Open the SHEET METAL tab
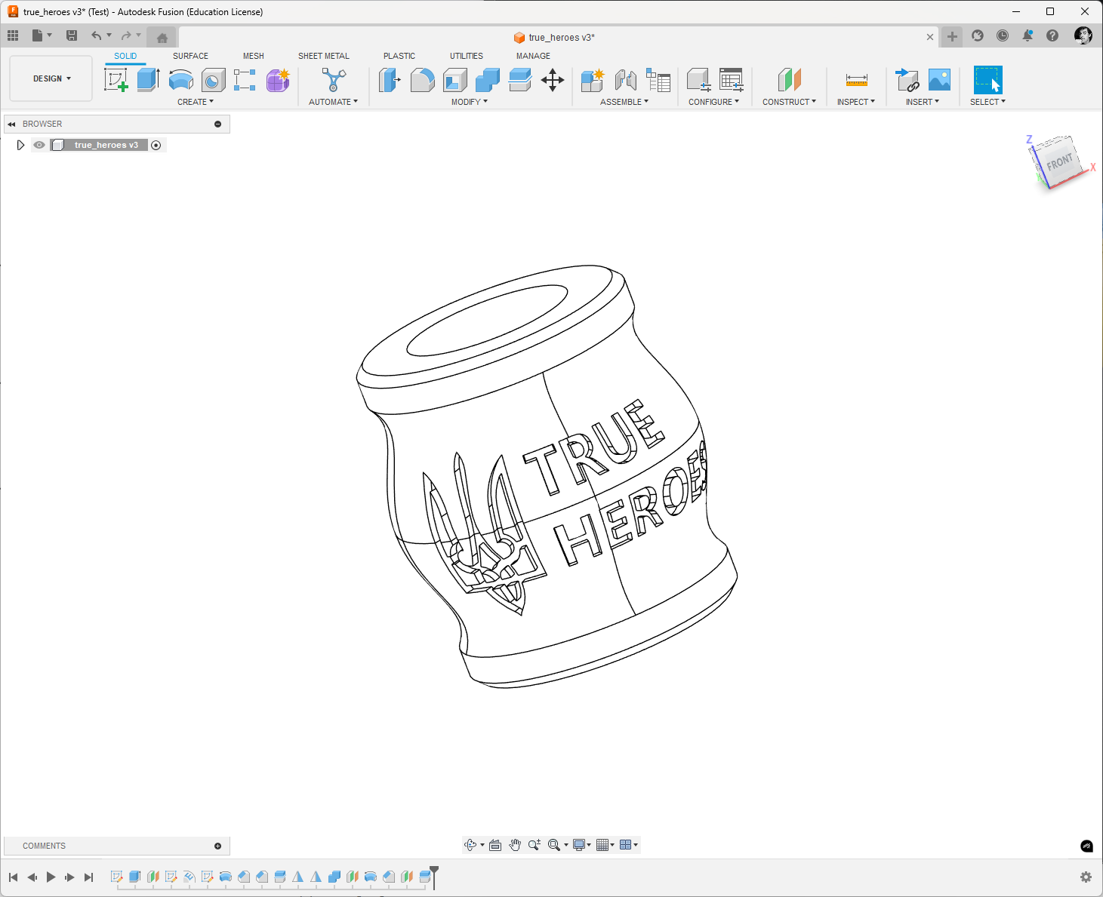This screenshot has width=1103, height=897. click(324, 56)
